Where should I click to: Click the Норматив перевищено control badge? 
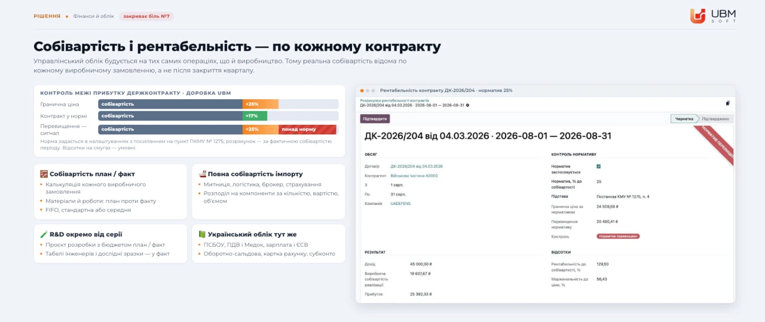pyautogui.click(x=618, y=236)
